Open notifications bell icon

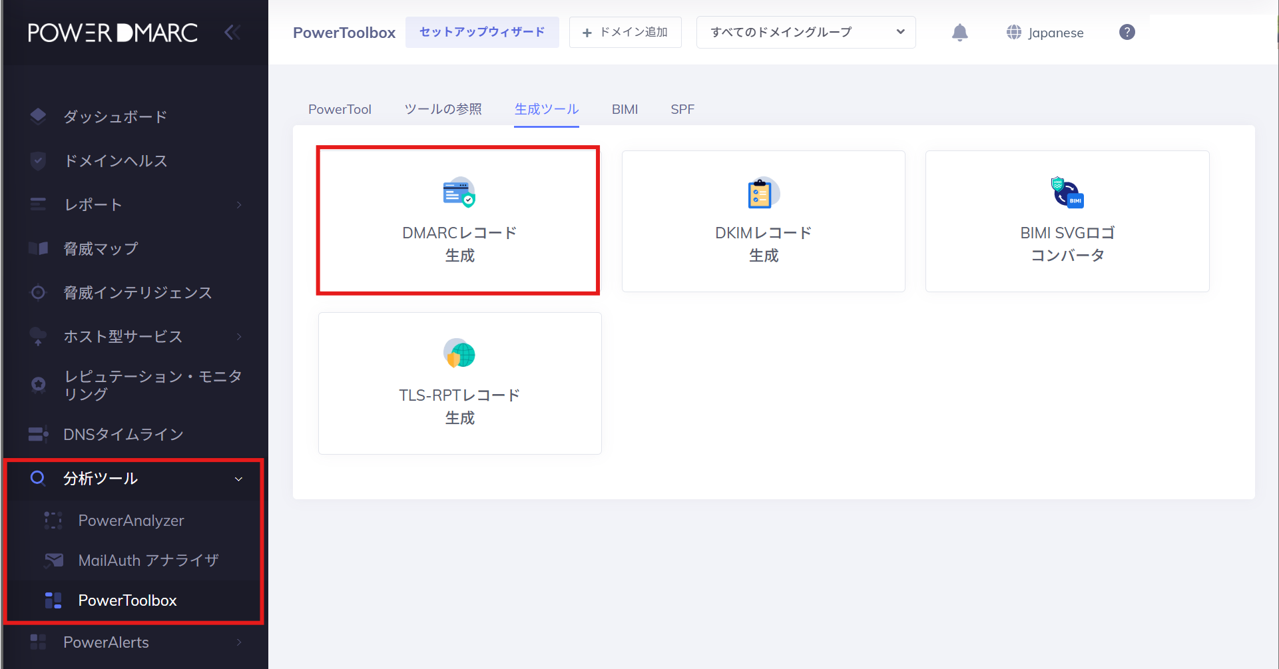(959, 33)
